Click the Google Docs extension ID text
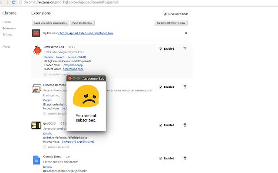 (x=65, y=171)
